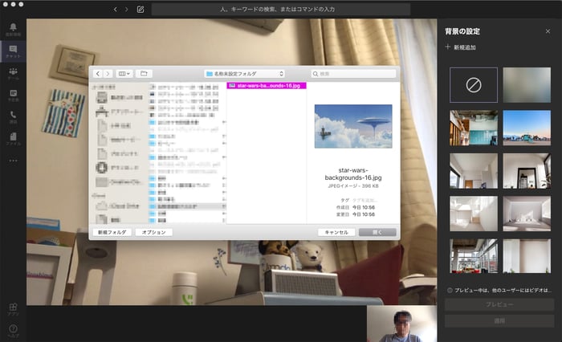The image size is (562, 342).
Task: Open the Calls phone icon
Action: [x=13, y=116]
